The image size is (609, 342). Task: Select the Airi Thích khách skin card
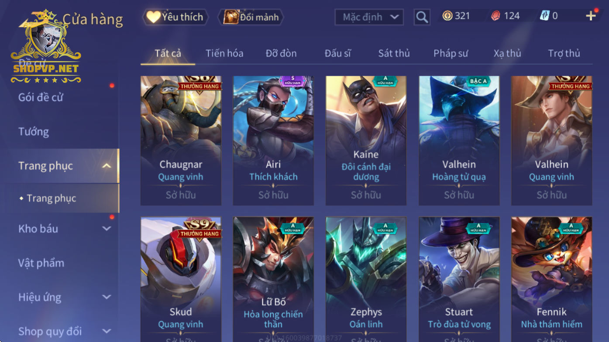273,140
